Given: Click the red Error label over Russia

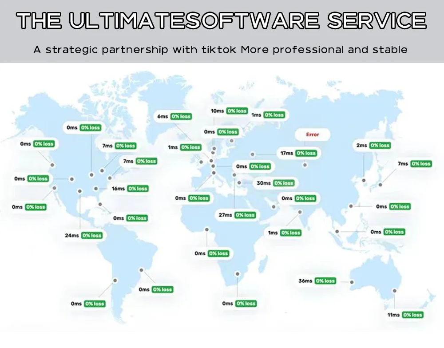Looking at the screenshot, I should [x=312, y=134].
